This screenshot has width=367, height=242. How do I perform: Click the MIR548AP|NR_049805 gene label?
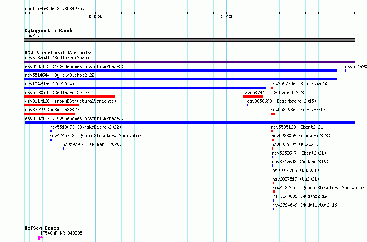pos(60,233)
